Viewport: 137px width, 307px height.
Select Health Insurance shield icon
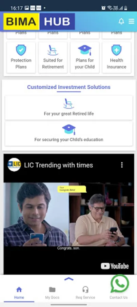[117, 50]
